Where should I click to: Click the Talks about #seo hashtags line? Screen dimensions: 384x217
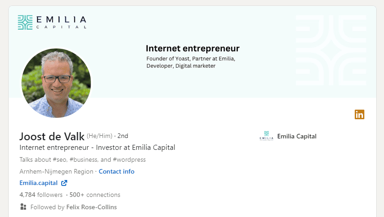83,159
